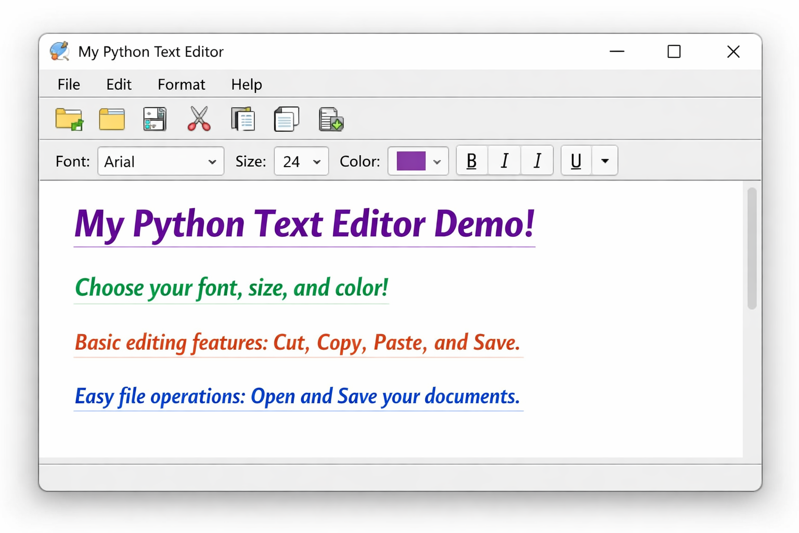Click the document icon with green down arrow
The height and width of the screenshot is (533, 799).
coord(331,119)
